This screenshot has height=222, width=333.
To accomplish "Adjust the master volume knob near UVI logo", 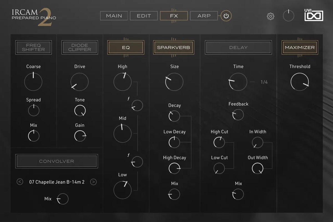I will (288, 16).
